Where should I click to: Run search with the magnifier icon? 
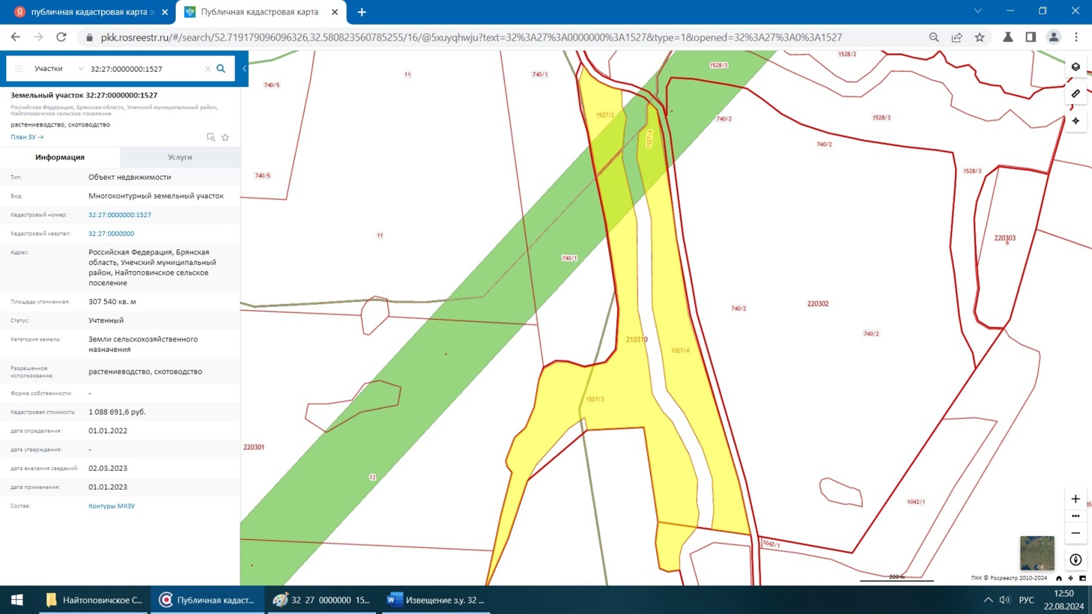[221, 69]
